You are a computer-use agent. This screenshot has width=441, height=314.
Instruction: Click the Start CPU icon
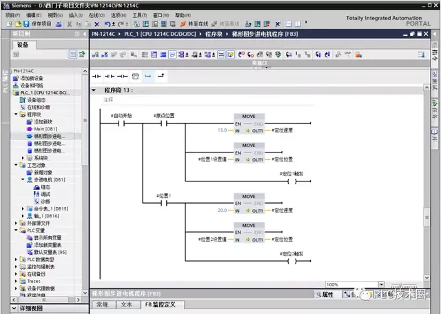(x=257, y=24)
